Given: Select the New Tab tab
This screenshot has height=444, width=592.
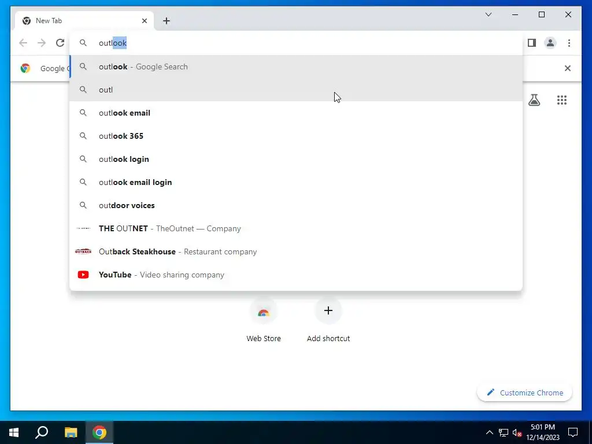Looking at the screenshot, I should pyautogui.click(x=84, y=21).
